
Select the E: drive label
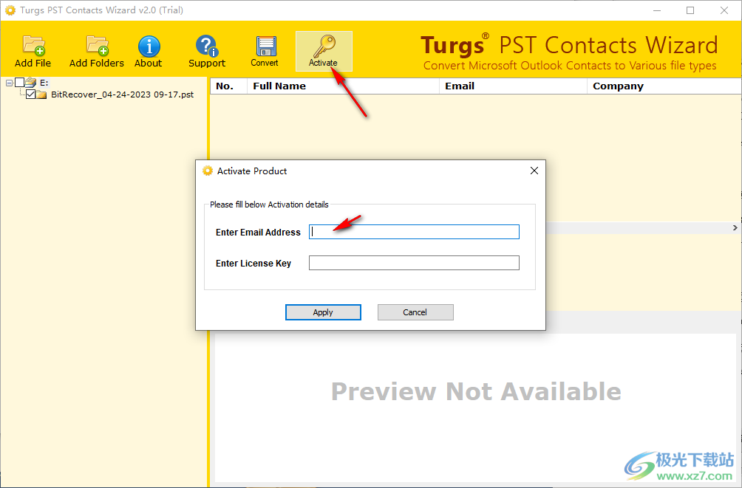44,83
